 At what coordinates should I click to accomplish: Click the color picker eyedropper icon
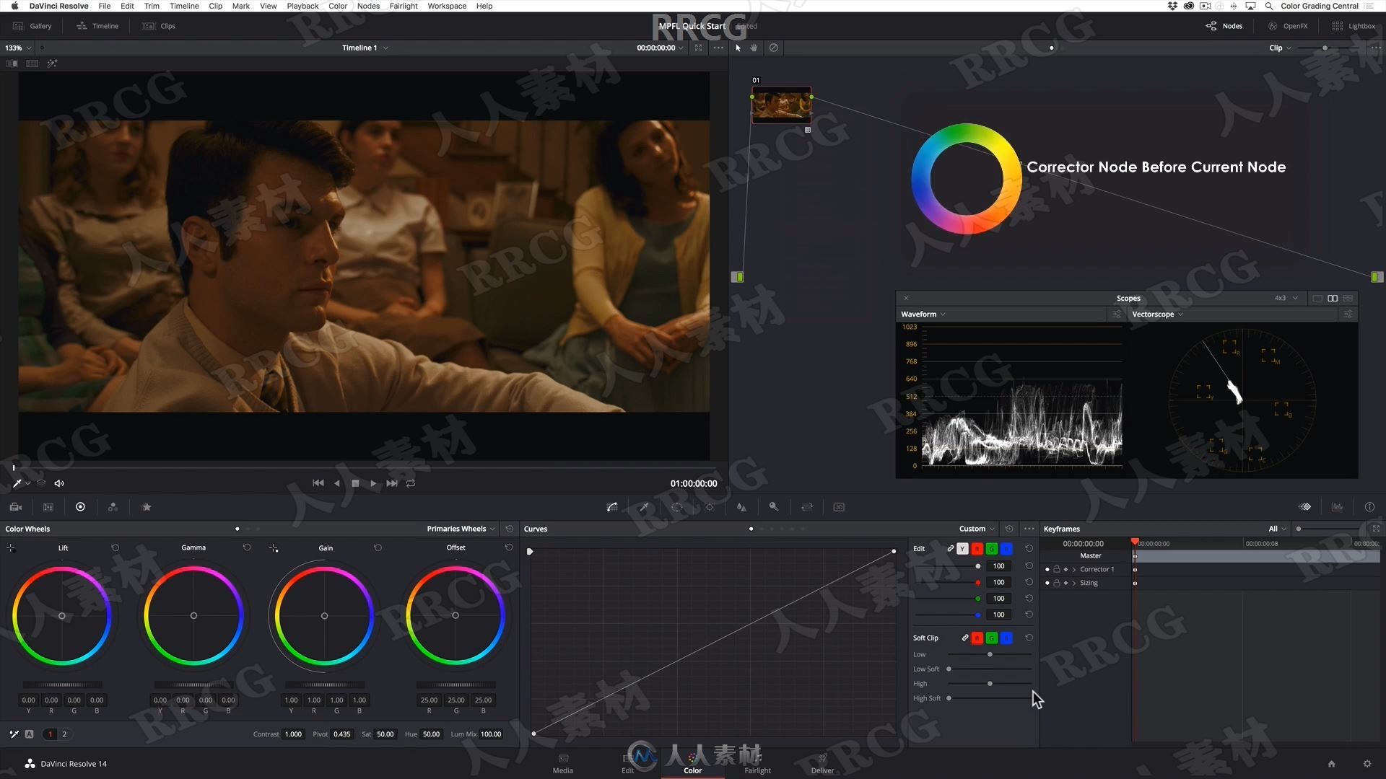coord(17,483)
